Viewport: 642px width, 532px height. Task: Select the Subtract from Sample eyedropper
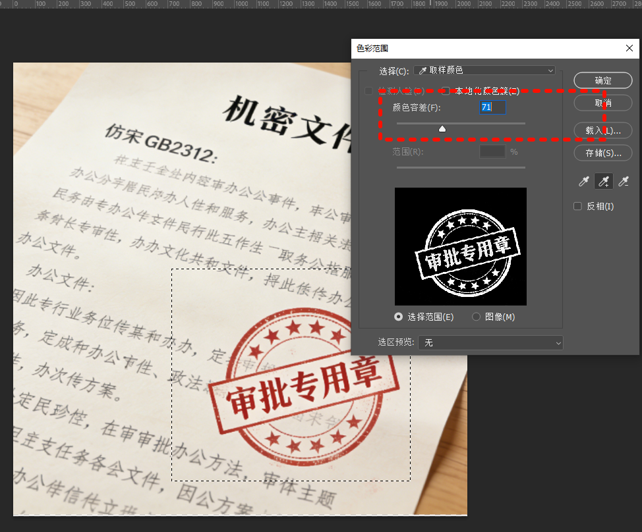624,180
